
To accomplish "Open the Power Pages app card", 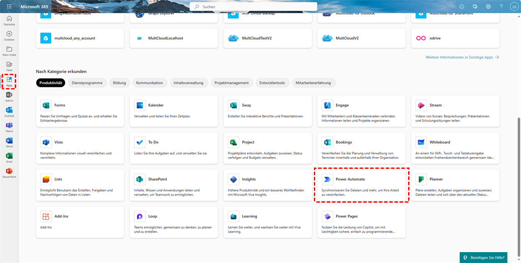I will (361, 222).
